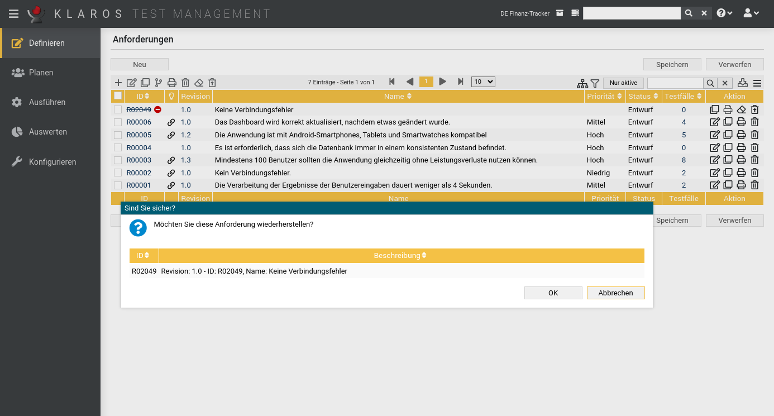Check the box for requirement R02049
The width and height of the screenshot is (774, 416).
[118, 109]
